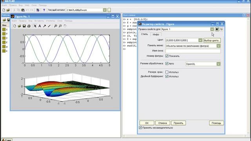This screenshot has width=251, height=141.
Task: Toggle Принять незамедлительно checkbox
Action: pyautogui.click(x=140, y=128)
